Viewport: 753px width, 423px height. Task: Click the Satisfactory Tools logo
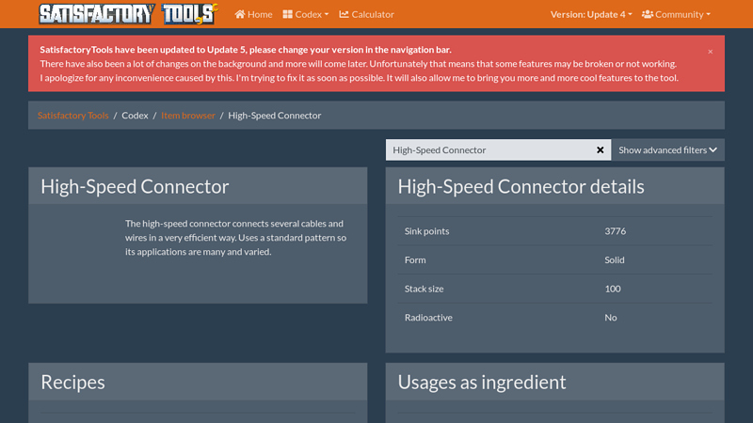[x=127, y=14]
